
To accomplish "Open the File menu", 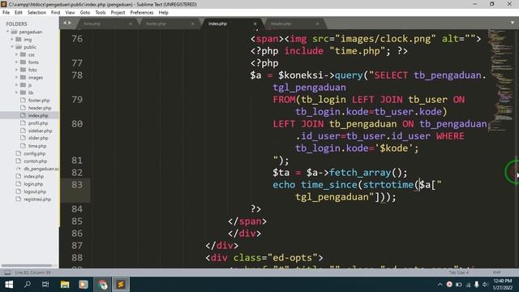I will click(x=6, y=13).
